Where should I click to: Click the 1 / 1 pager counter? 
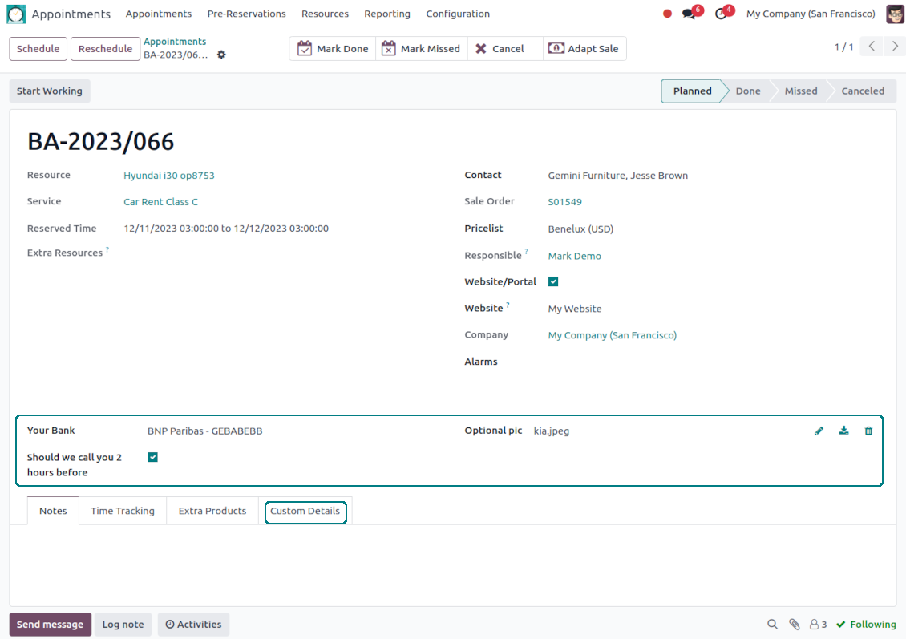tap(843, 47)
